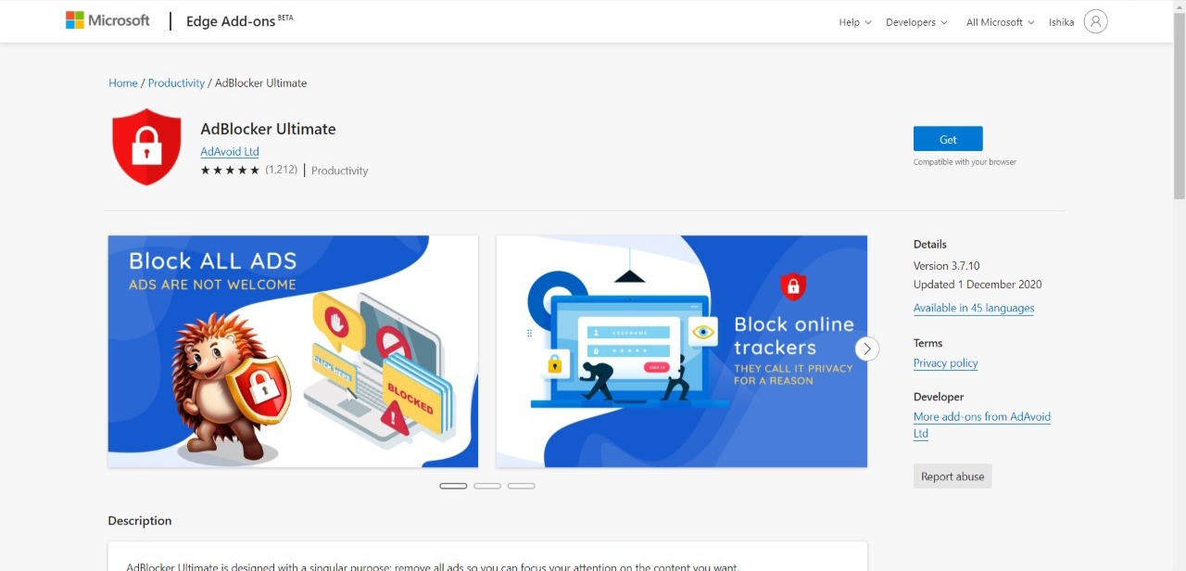Viewport: 1186px width, 571px height.
Task: Select the third carousel indicator
Action: point(522,486)
